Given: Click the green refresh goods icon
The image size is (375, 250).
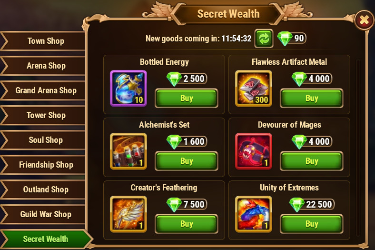Looking at the screenshot, I should pyautogui.click(x=264, y=38).
